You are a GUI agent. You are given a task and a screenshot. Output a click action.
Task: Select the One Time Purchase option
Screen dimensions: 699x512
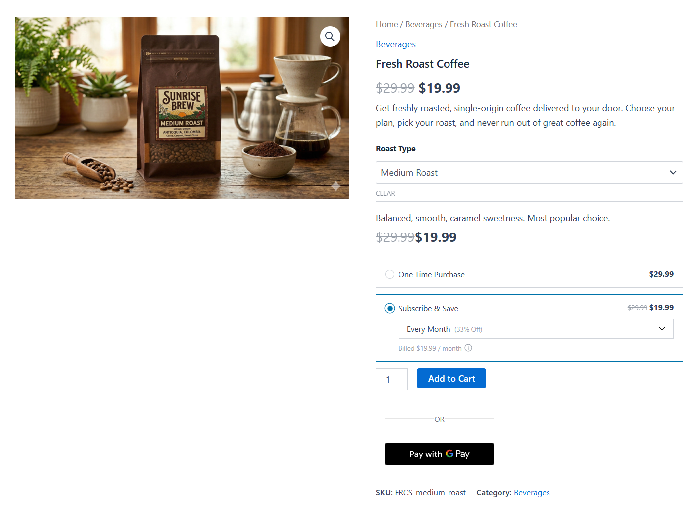point(390,274)
